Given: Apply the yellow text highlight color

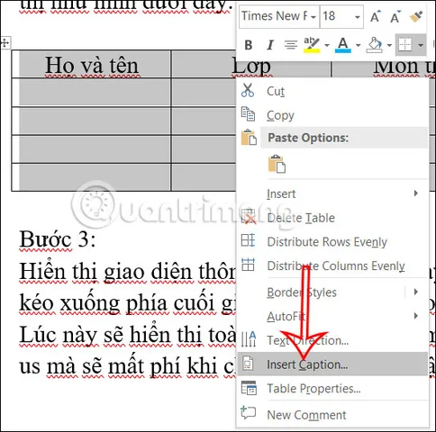Looking at the screenshot, I should (x=312, y=45).
